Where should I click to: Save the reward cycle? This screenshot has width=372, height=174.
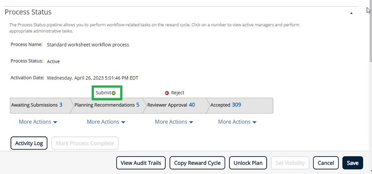tap(353, 163)
